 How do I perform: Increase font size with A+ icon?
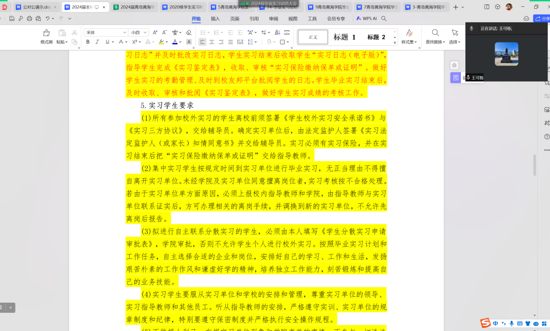pyautogui.click(x=155, y=33)
